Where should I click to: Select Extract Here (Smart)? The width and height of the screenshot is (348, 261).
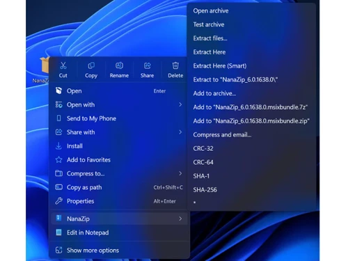pyautogui.click(x=251, y=66)
